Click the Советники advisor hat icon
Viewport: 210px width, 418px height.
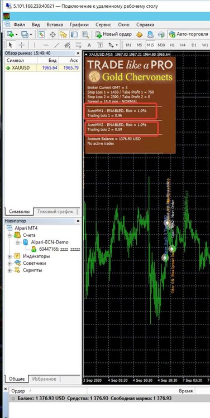coord(18,263)
